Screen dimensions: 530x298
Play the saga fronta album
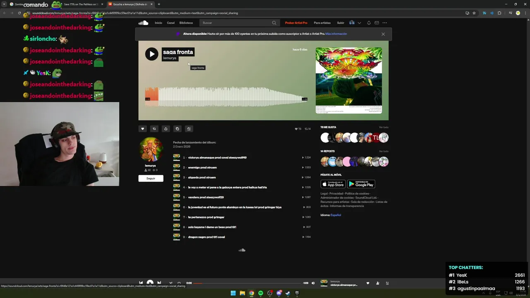click(x=152, y=54)
